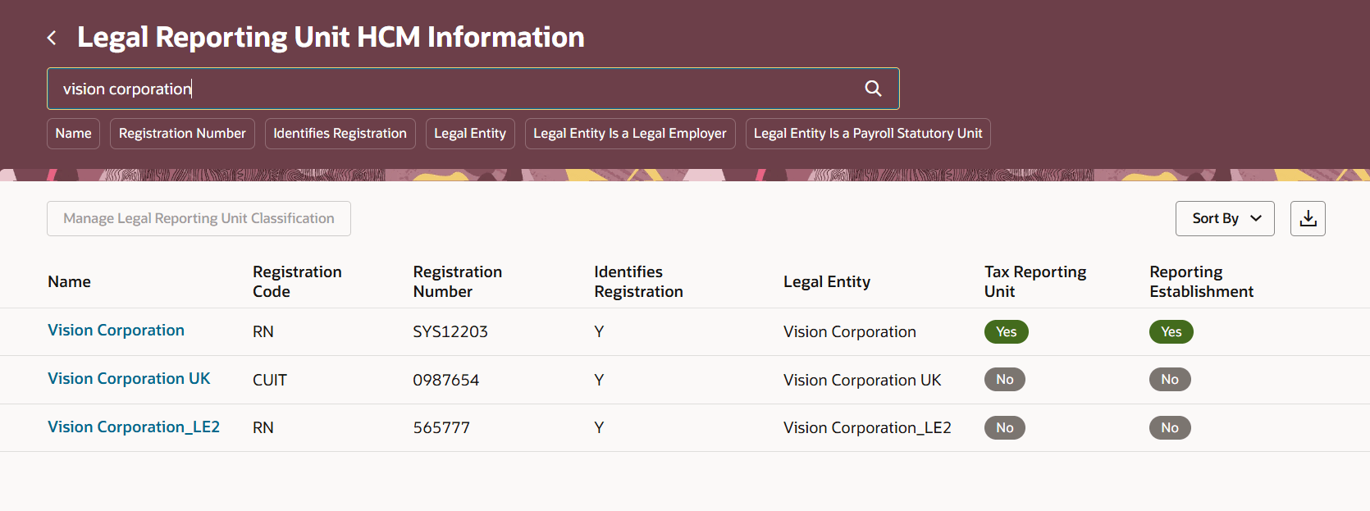This screenshot has height=511, width=1370.
Task: Open the Vision Corporation link
Action: point(116,331)
